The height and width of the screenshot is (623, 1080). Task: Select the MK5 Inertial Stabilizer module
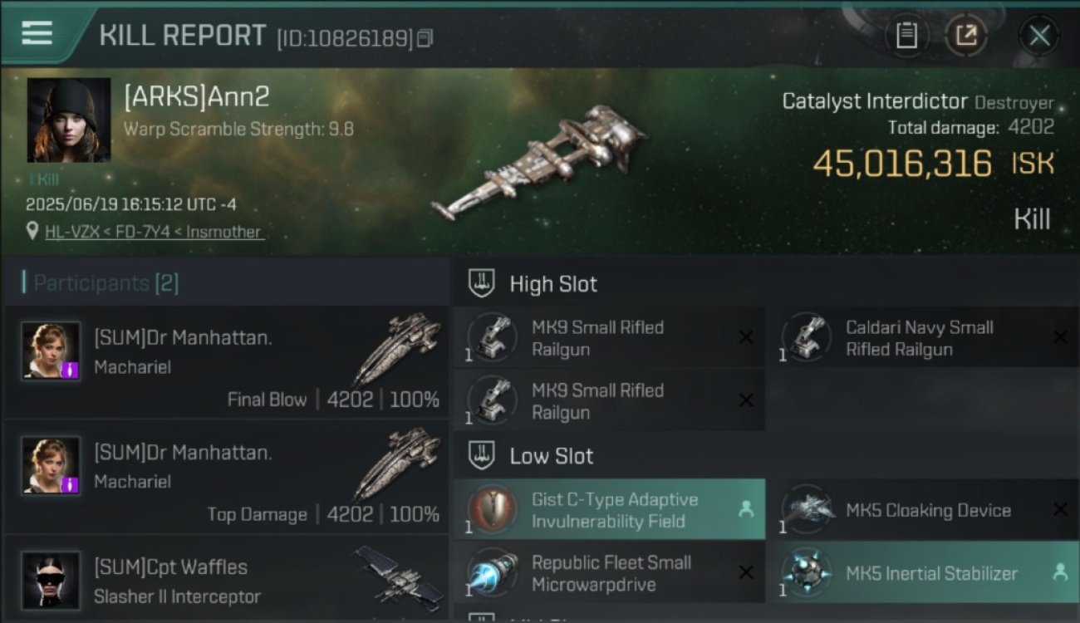[x=924, y=573]
